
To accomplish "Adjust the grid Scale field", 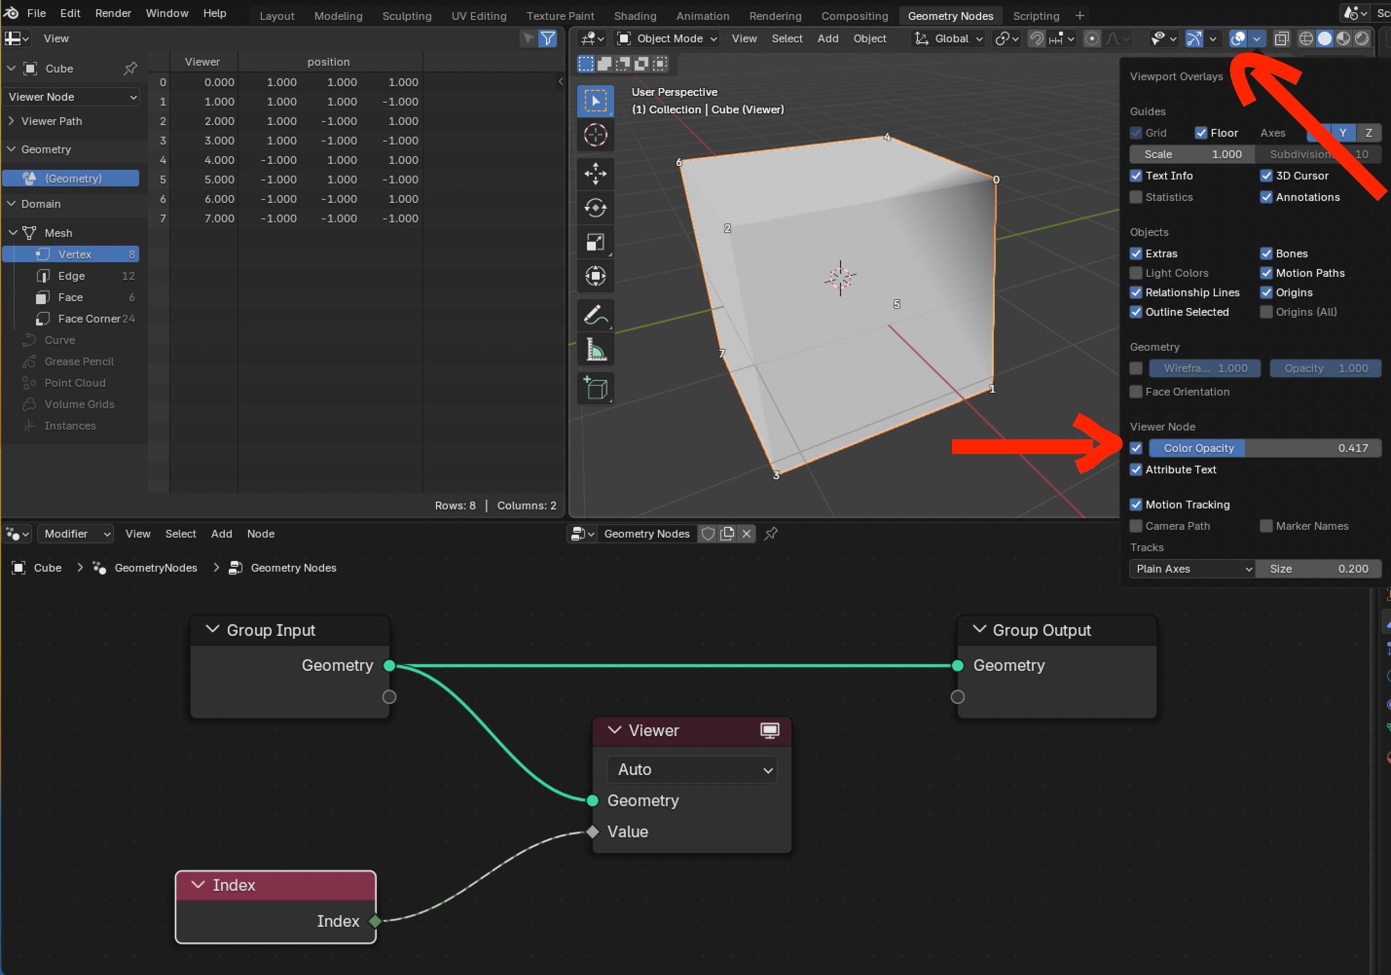I will click(x=1191, y=154).
